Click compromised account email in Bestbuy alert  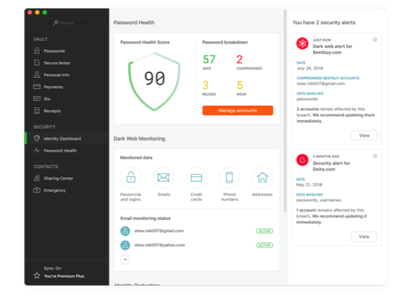321,83
